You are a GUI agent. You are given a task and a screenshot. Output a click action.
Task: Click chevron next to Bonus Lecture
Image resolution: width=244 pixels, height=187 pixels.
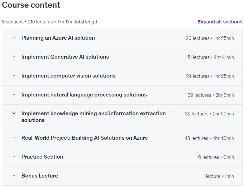coord(14,176)
